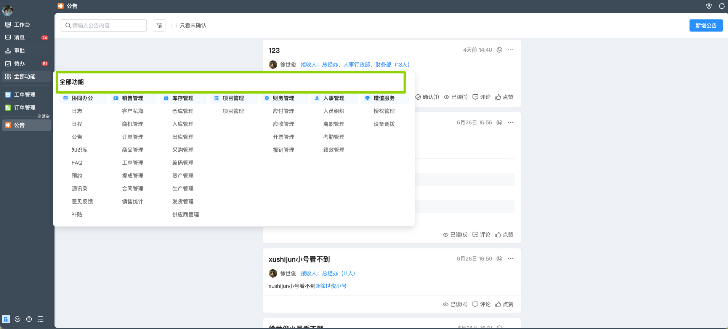Select 客户私海 under 销售管理
Viewport: 728px width, 329px height.
(133, 111)
